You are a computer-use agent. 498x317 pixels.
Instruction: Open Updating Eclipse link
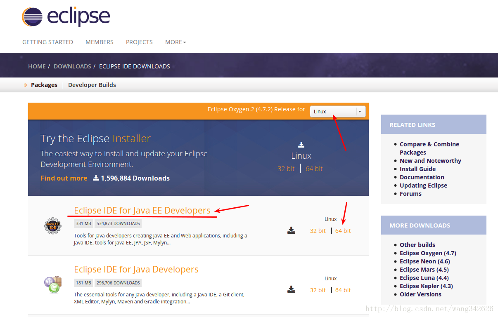pyautogui.click(x=423, y=186)
